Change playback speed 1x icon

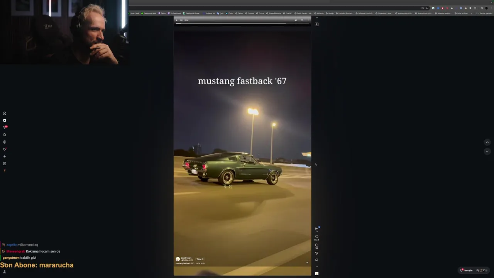pyautogui.click(x=317, y=229)
